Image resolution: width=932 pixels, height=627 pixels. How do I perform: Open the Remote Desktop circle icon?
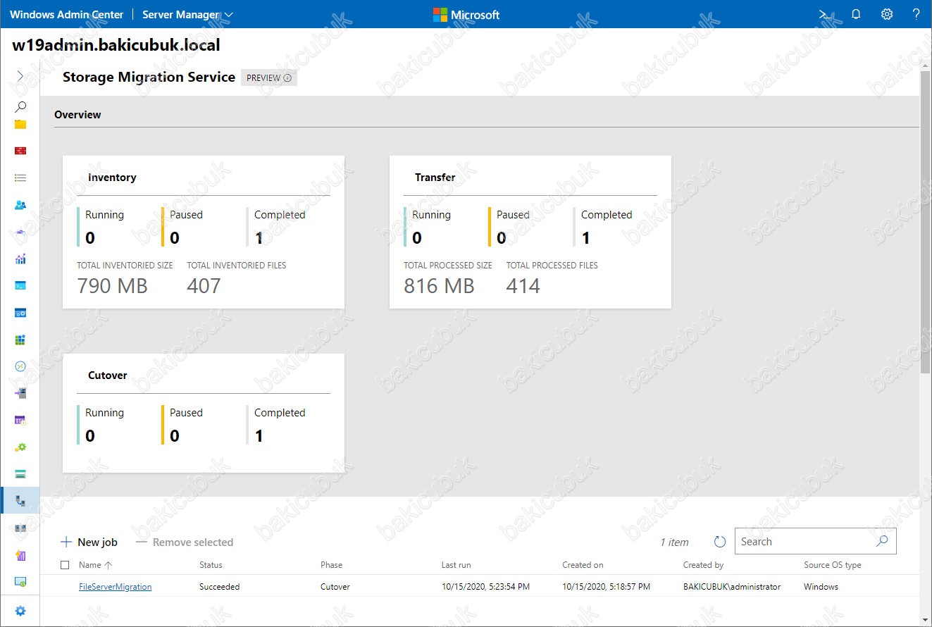tap(20, 366)
